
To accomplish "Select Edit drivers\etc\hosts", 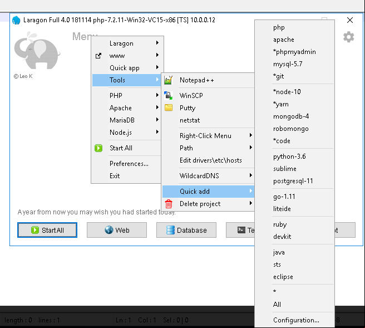I will coord(208,160).
